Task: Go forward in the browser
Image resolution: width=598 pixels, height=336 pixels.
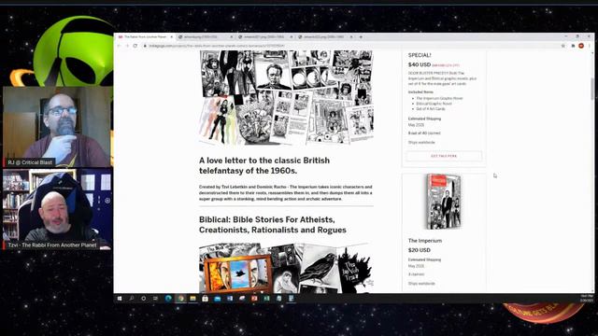Action: click(x=127, y=46)
